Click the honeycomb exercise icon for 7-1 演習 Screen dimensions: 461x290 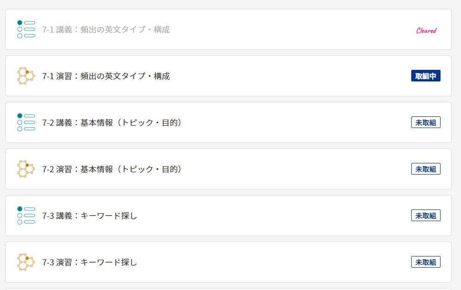tap(26, 76)
